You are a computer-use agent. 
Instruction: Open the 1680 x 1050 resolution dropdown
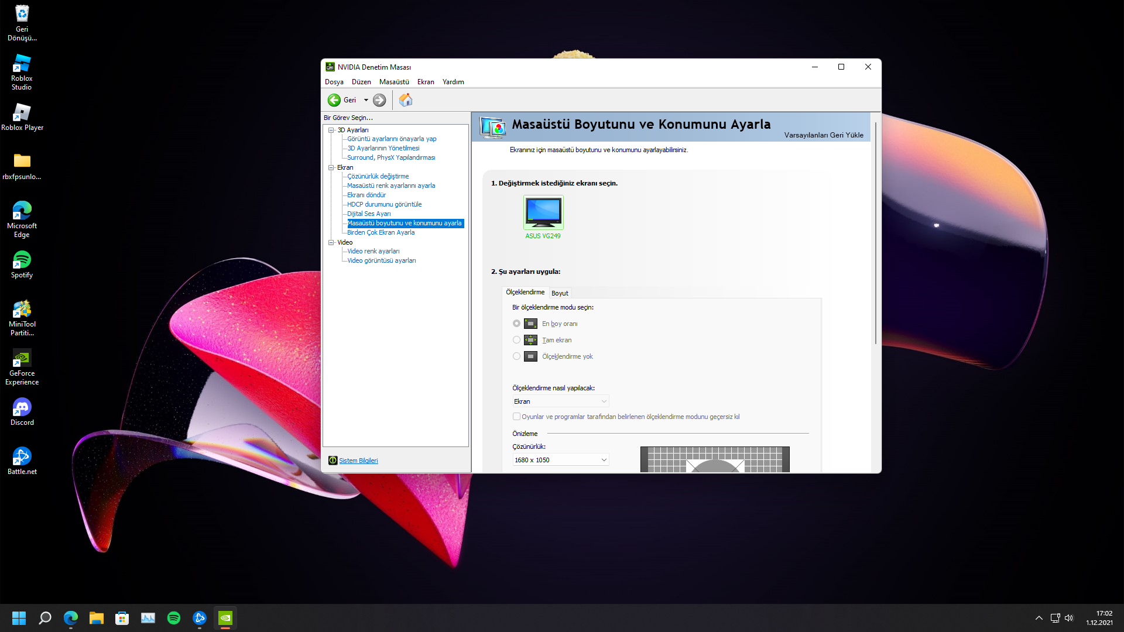click(x=560, y=460)
